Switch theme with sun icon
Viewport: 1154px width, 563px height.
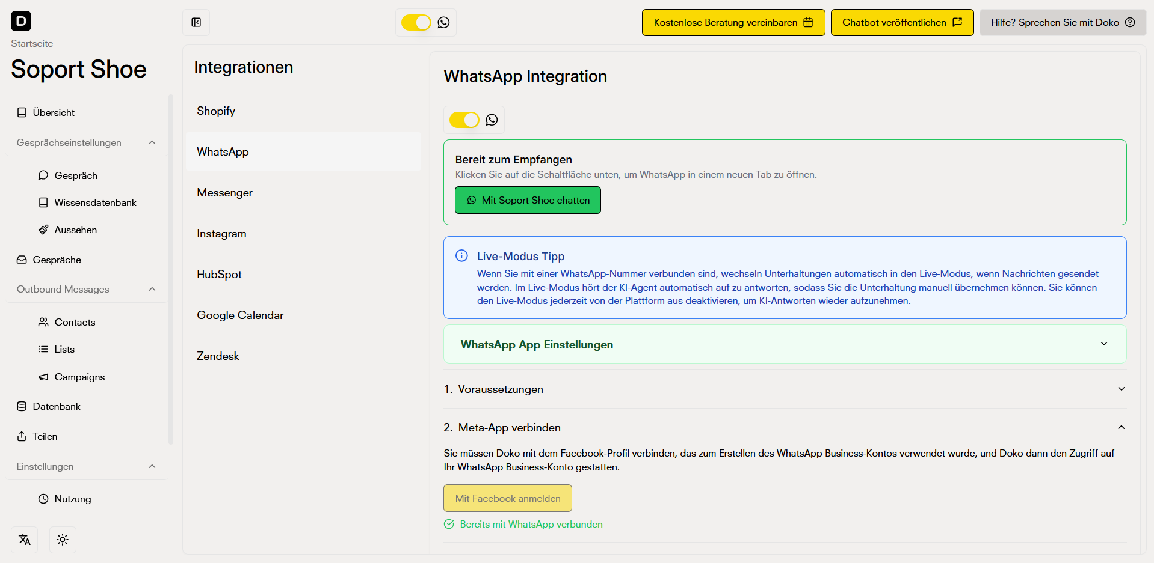point(63,540)
